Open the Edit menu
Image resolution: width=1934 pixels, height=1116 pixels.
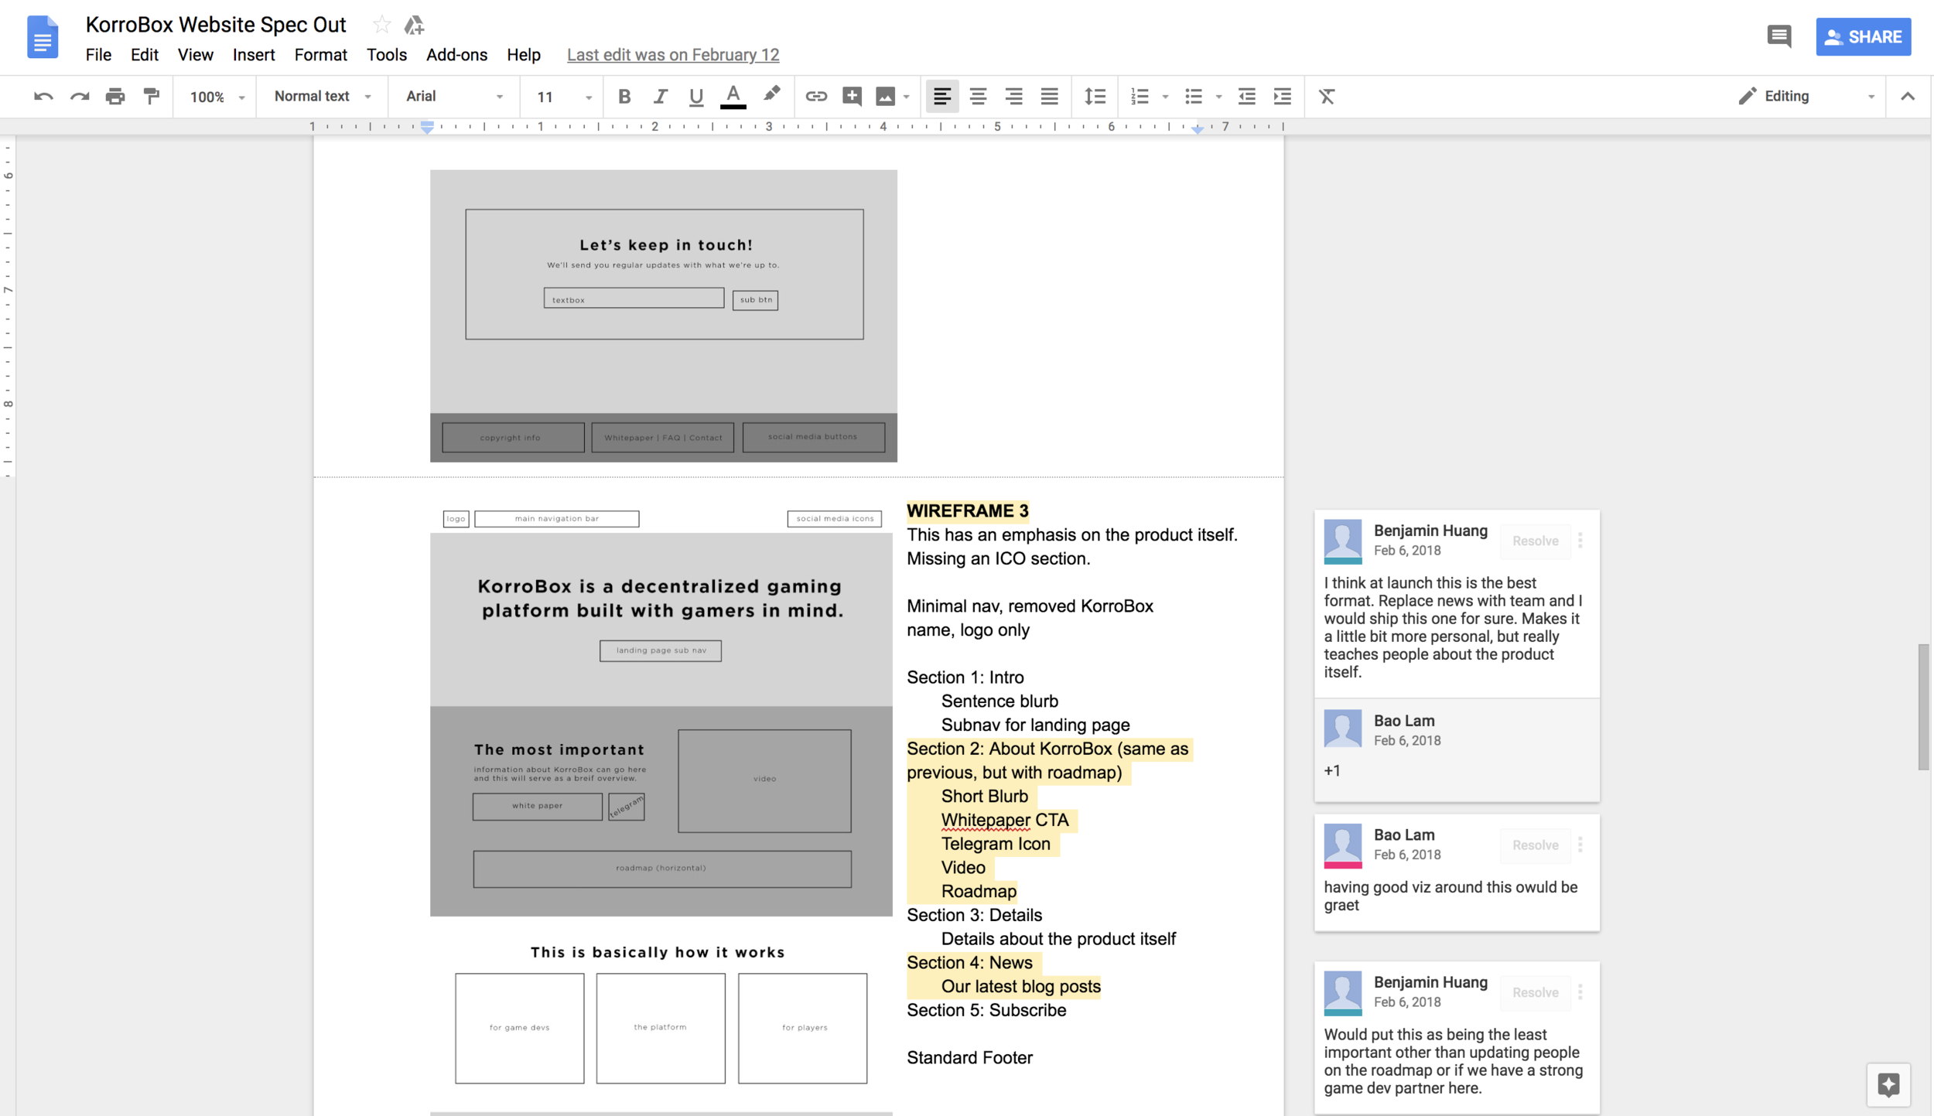144,55
